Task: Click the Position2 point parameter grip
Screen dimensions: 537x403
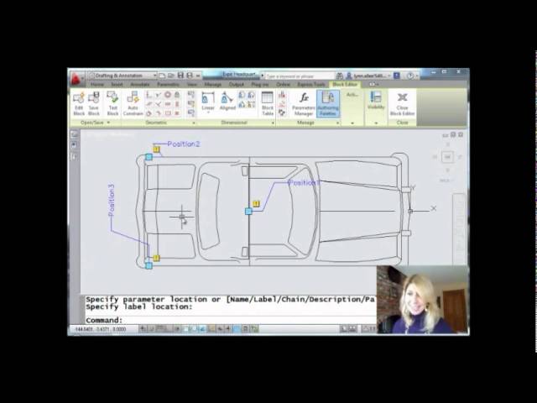Action: coord(149,157)
